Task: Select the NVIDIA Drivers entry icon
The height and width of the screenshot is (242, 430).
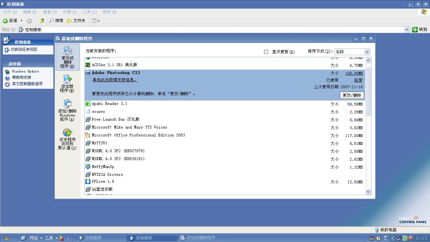Action: tap(88, 175)
